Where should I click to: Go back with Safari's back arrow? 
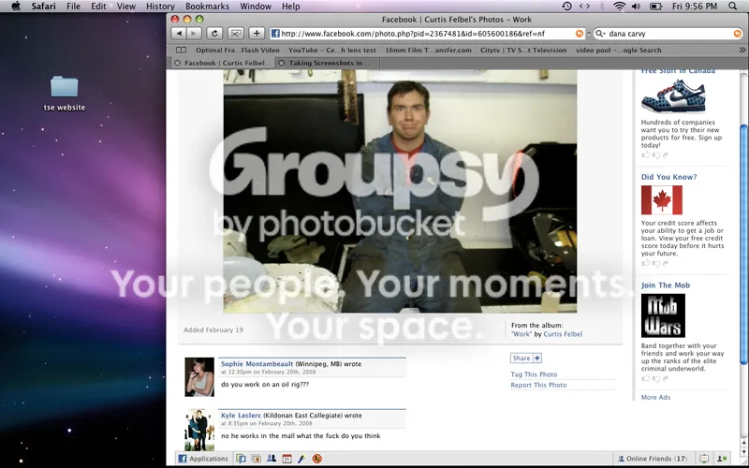(179, 34)
